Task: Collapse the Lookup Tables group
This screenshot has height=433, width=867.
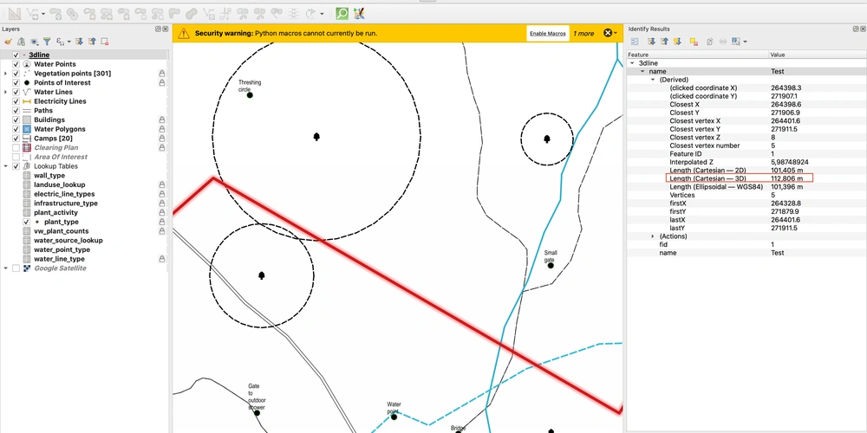Action: 5,166
